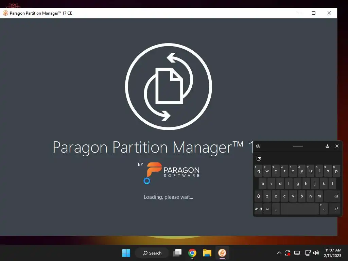The height and width of the screenshot is (261, 348).
Task: Open network settings tray icon
Action: pyautogui.click(x=308, y=253)
